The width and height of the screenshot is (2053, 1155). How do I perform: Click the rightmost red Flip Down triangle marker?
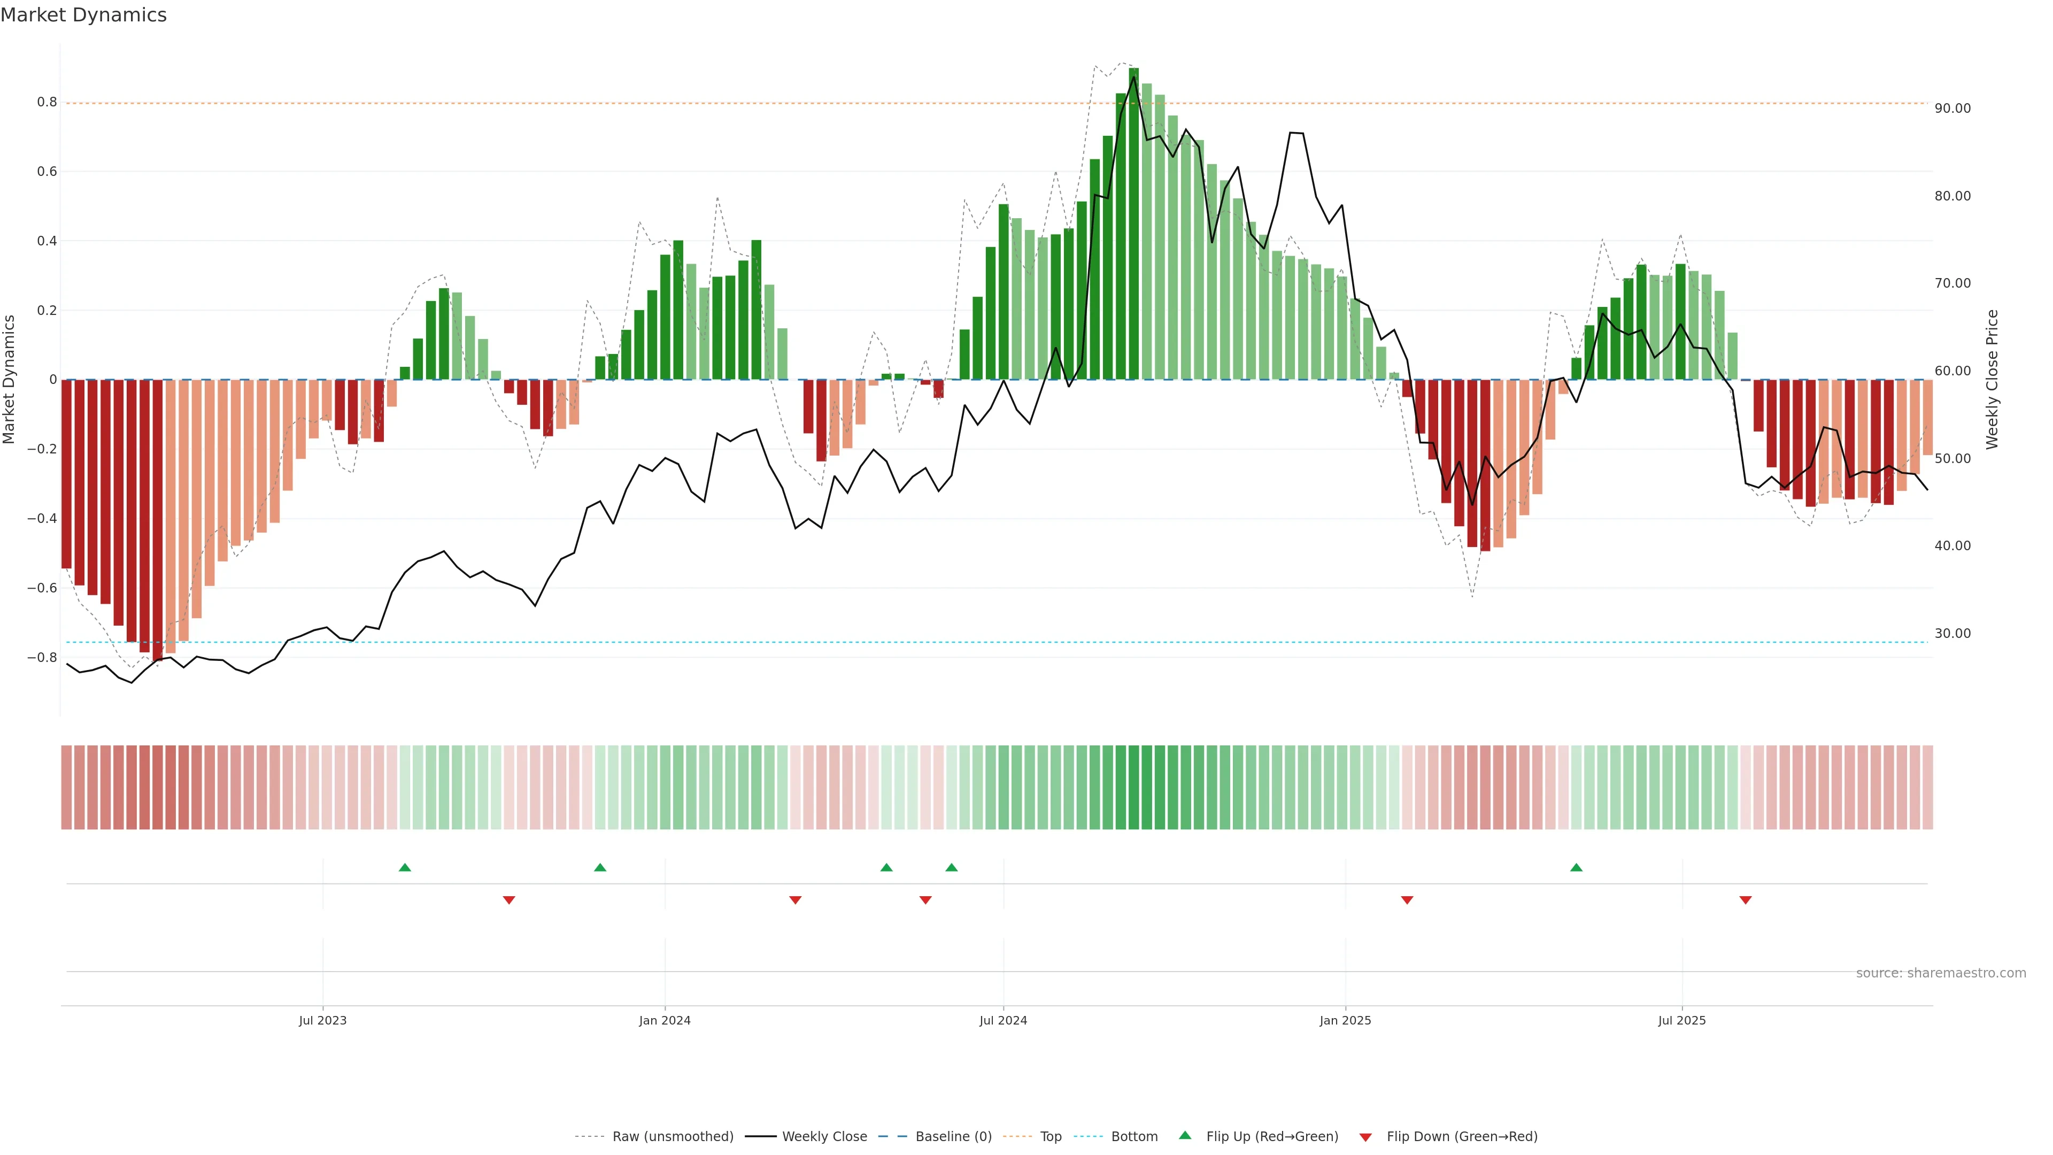[1746, 900]
